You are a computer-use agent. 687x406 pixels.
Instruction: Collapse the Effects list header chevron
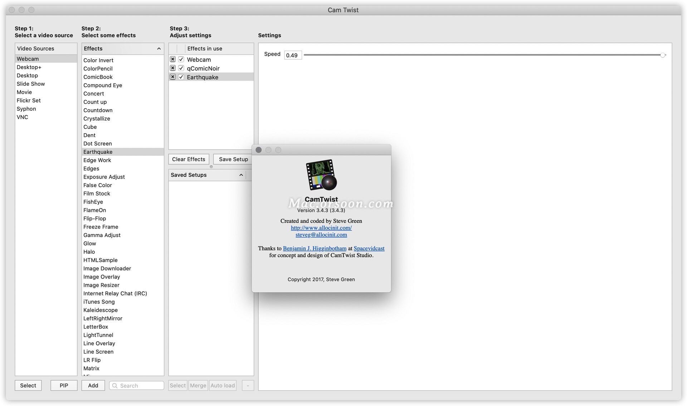point(159,49)
